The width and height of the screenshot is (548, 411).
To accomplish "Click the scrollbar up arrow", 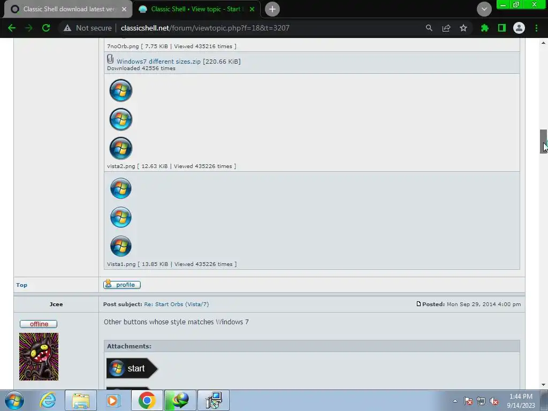I will [543, 43].
